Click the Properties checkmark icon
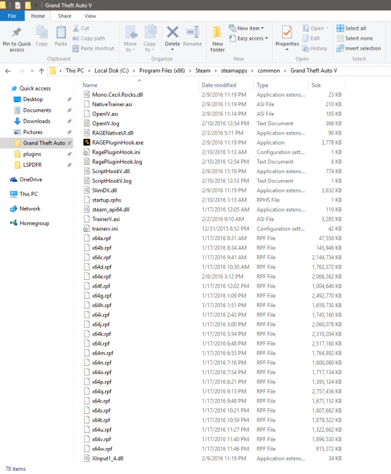391x474 pixels. (x=287, y=32)
